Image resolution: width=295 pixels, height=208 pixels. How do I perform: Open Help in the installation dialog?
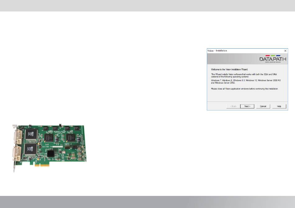coord(279,106)
